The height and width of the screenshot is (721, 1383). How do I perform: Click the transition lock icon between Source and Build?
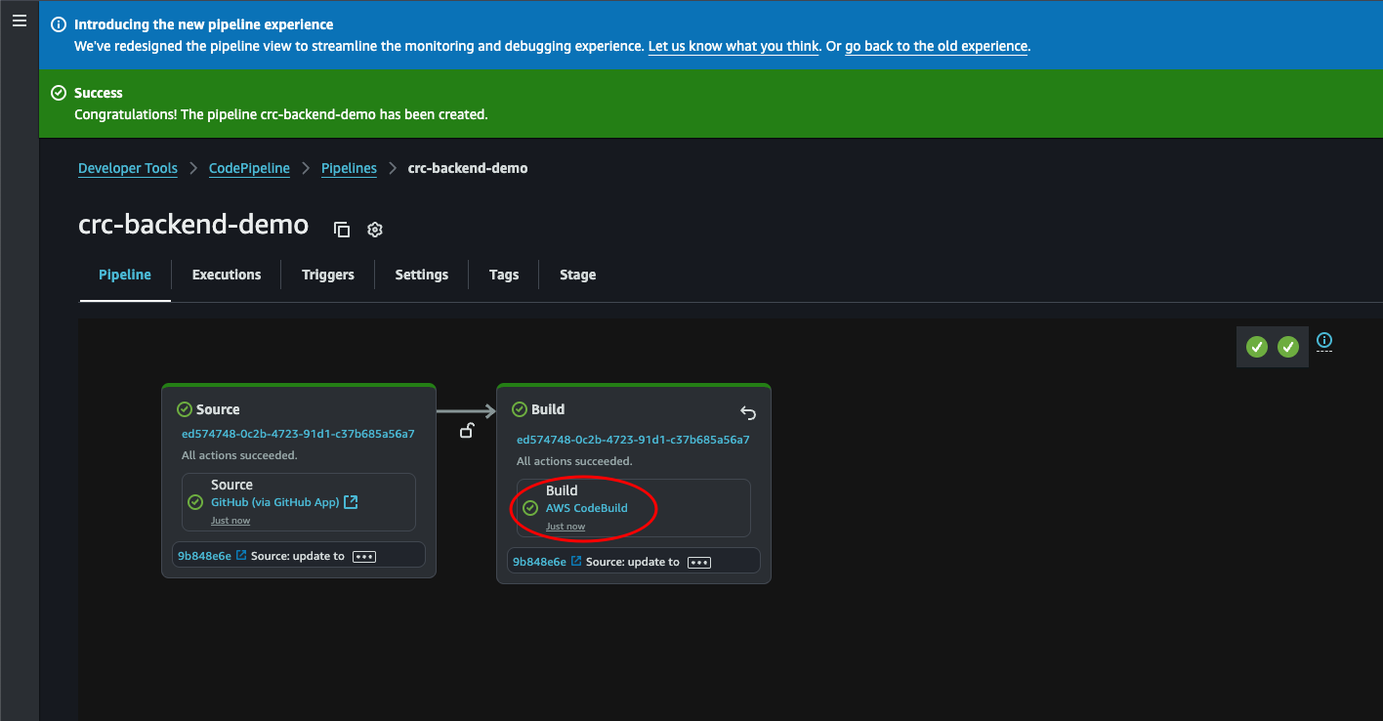(x=467, y=431)
